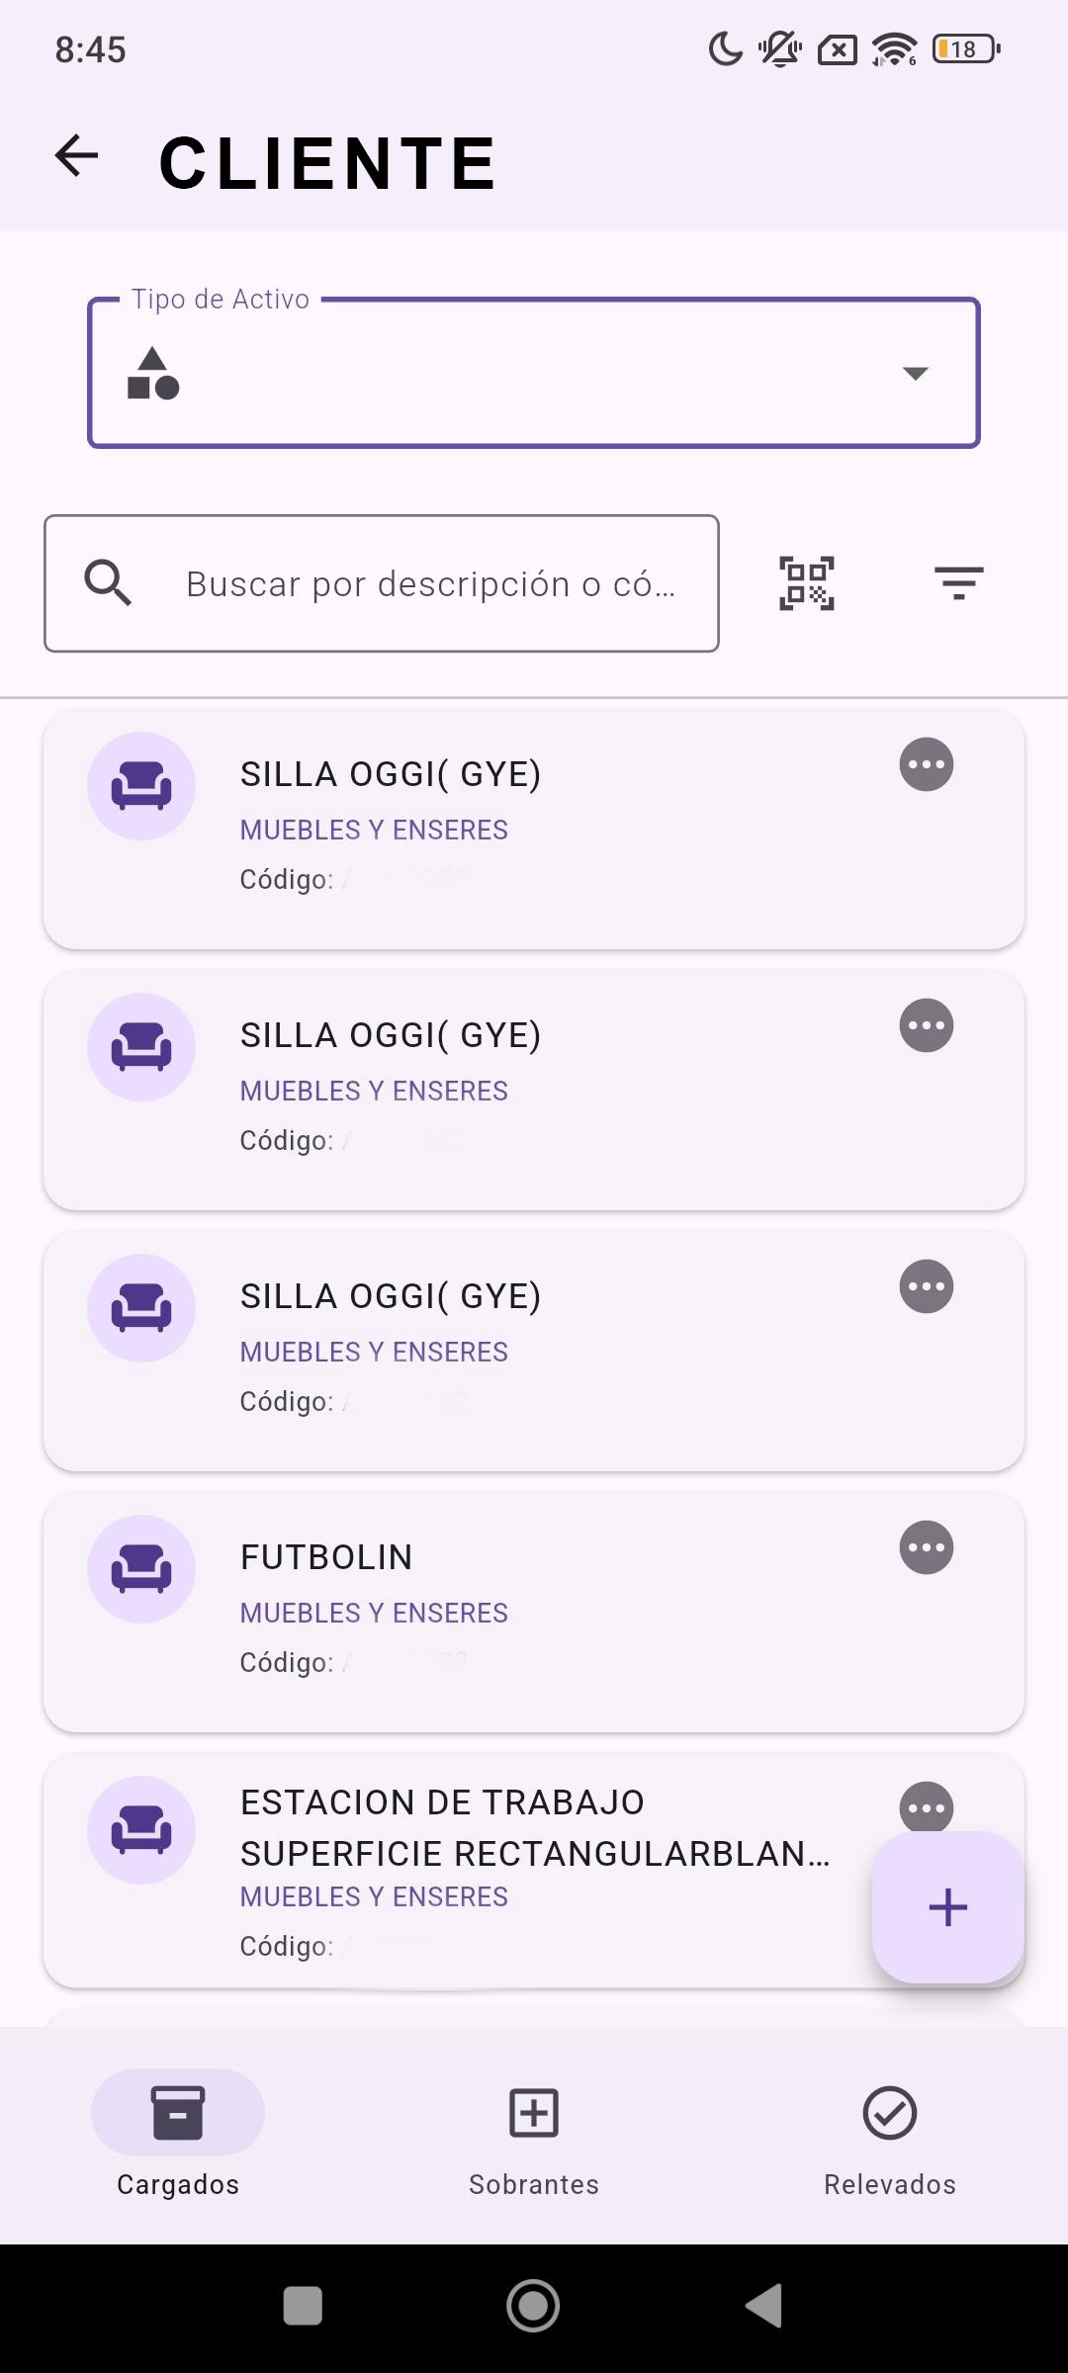Open the QR code scanner
Viewport: 1068px width, 2373px height.
806,583
